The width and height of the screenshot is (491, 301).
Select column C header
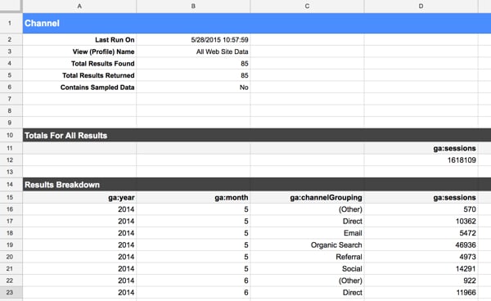(x=307, y=7)
